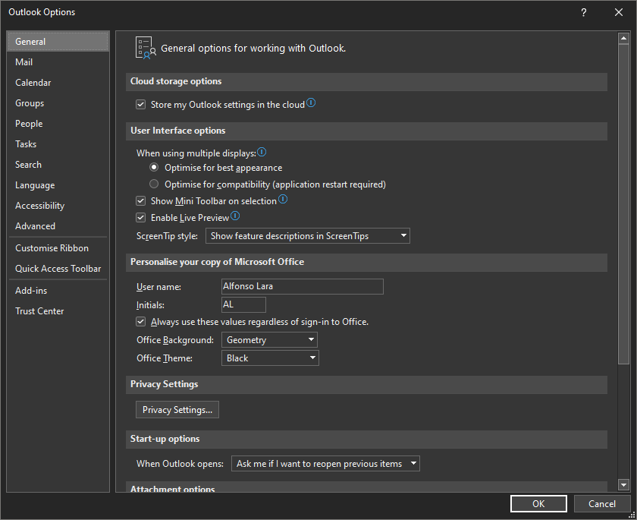The width and height of the screenshot is (637, 520).
Task: Open the People category
Action: 58,124
